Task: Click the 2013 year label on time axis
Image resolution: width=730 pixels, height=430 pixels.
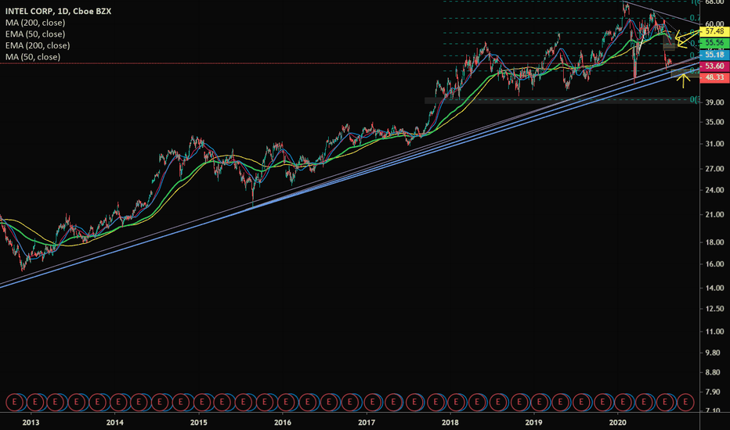Action: tap(31, 422)
